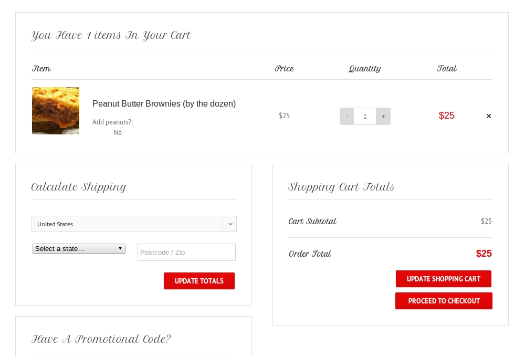Click the Quantity column header
This screenshot has width=525, height=357.
364,69
